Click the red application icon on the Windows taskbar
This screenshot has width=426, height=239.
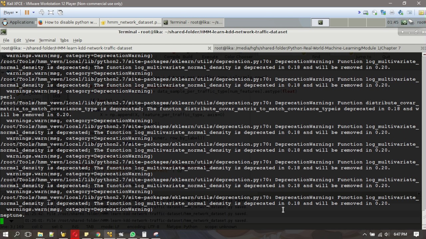pos(75,234)
